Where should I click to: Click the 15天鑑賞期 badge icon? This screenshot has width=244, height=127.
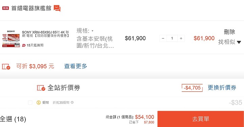tap(24, 45)
